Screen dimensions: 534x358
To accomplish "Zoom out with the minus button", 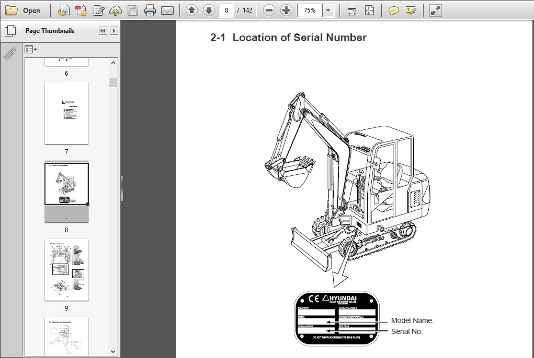I will pyautogui.click(x=269, y=10).
